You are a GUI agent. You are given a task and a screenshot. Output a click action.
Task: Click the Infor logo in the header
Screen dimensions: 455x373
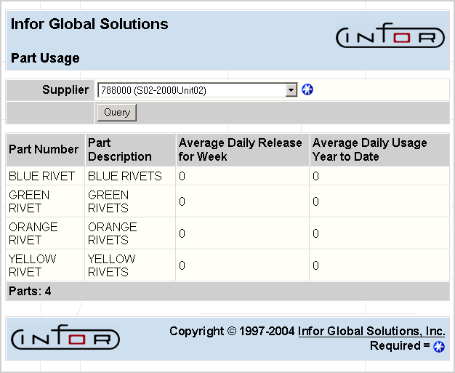click(x=390, y=38)
